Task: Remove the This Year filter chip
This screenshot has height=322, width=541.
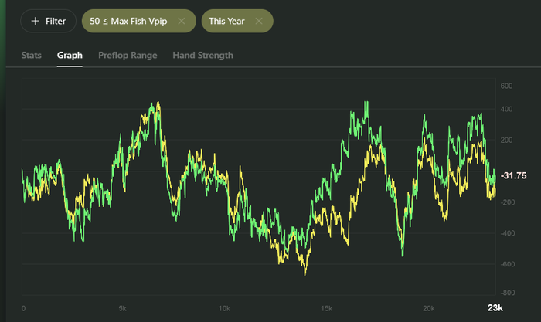Action: (258, 22)
